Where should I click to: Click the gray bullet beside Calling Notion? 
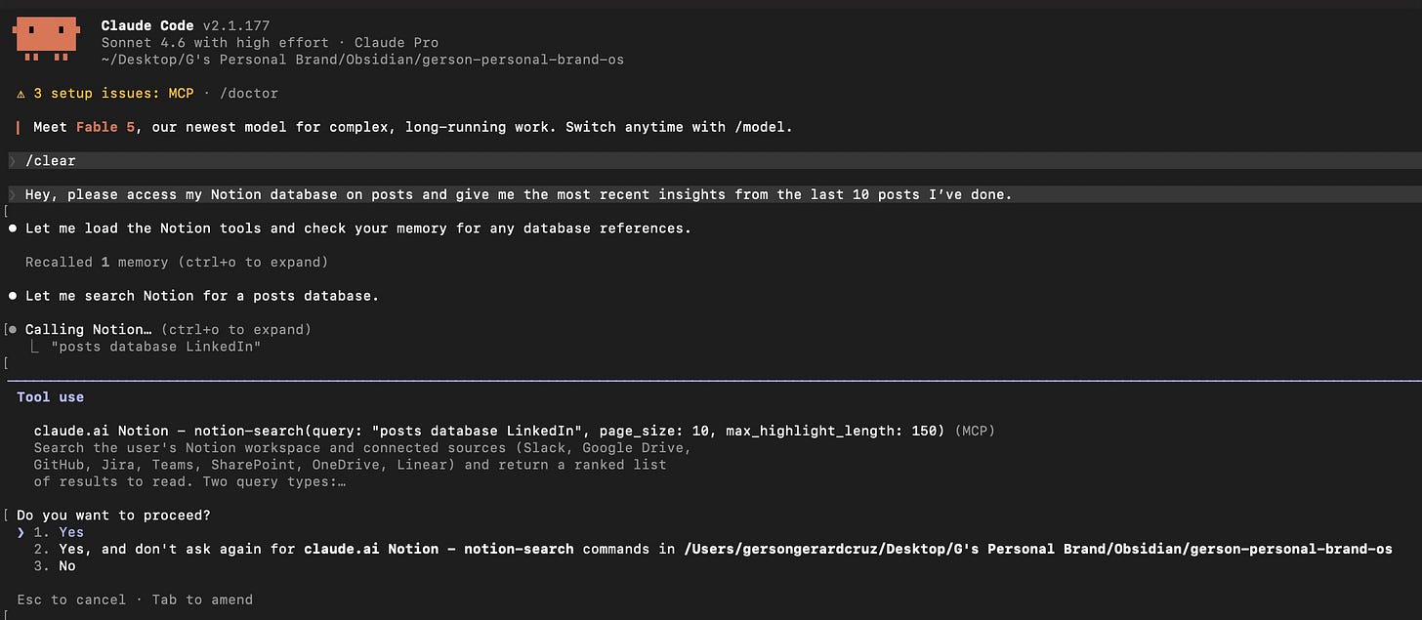(13, 330)
